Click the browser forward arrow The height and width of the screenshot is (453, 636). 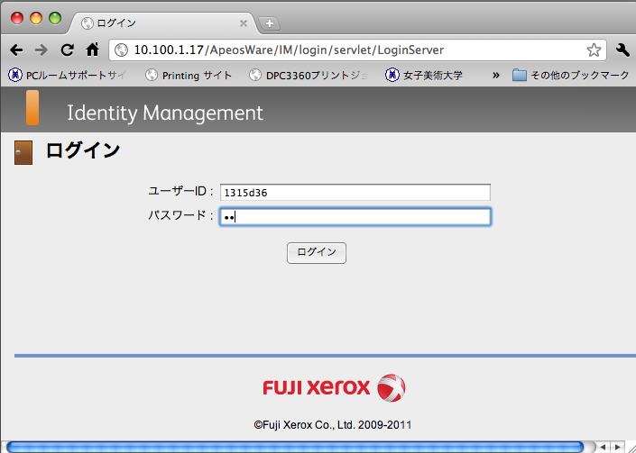coord(41,50)
